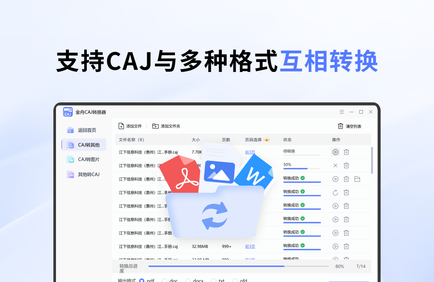Viewport: 434px width, 282px height.
Task: Select the txt output format
Action: click(x=214, y=280)
